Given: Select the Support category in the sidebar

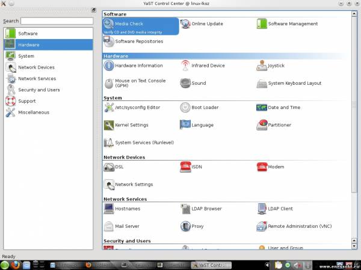Looking at the screenshot, I should (48, 101).
